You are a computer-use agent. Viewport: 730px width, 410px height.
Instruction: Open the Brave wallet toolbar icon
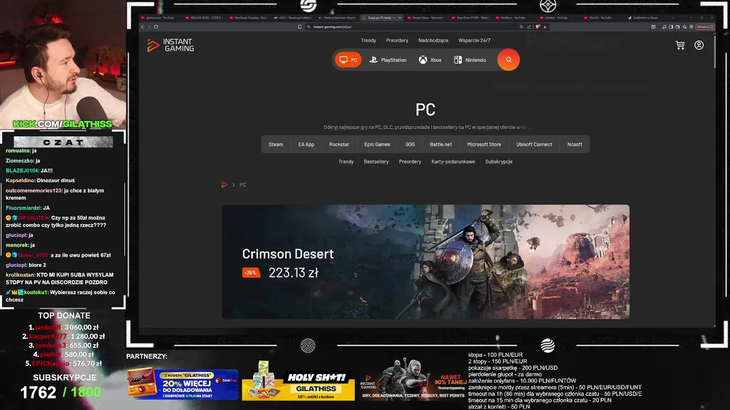678,27
